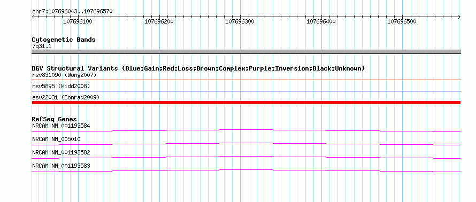
Task: Click gene label NRCAM|NM_001193582
Action: (61, 152)
